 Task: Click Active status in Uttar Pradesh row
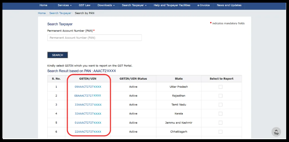pyautogui.click(x=133, y=87)
